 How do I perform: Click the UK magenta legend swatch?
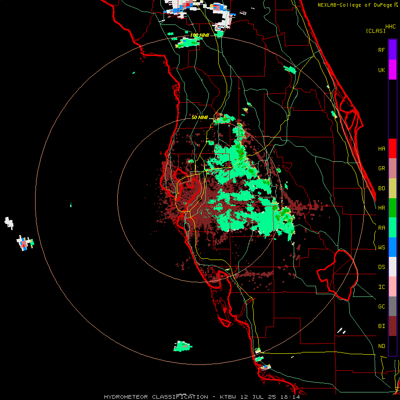(392, 70)
